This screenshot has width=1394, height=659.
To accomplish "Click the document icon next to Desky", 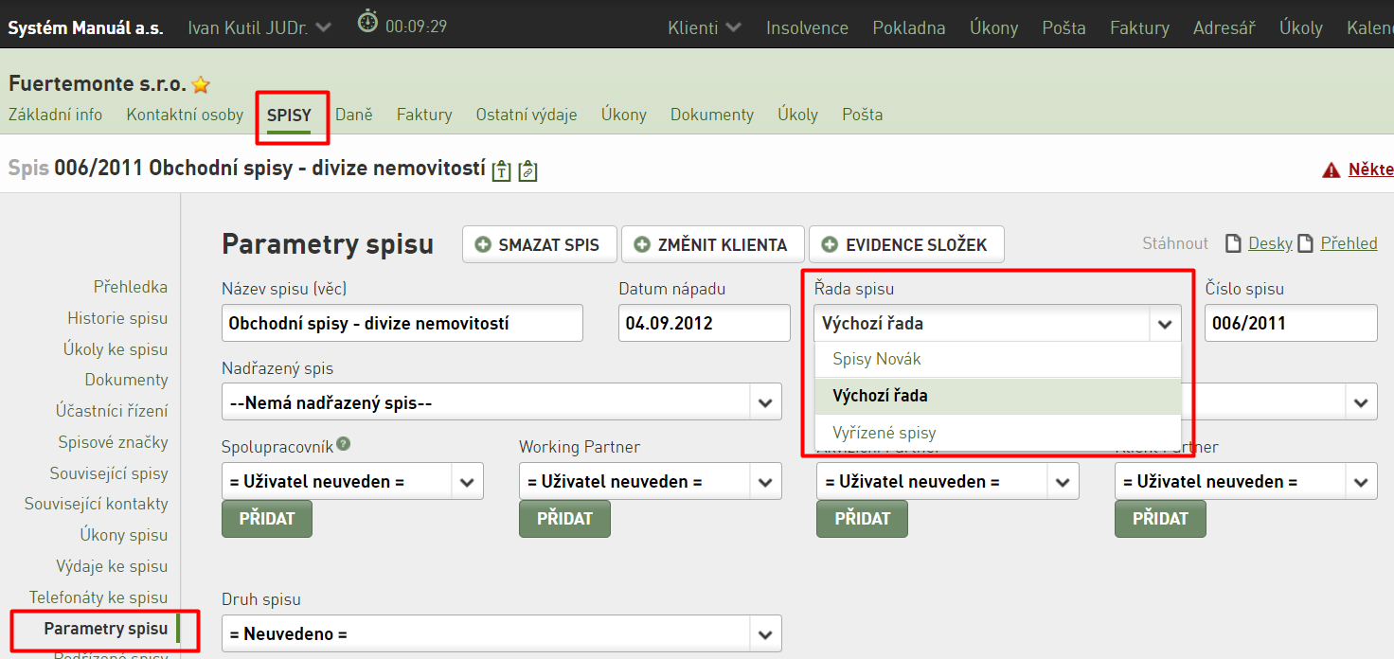I will tap(1233, 243).
